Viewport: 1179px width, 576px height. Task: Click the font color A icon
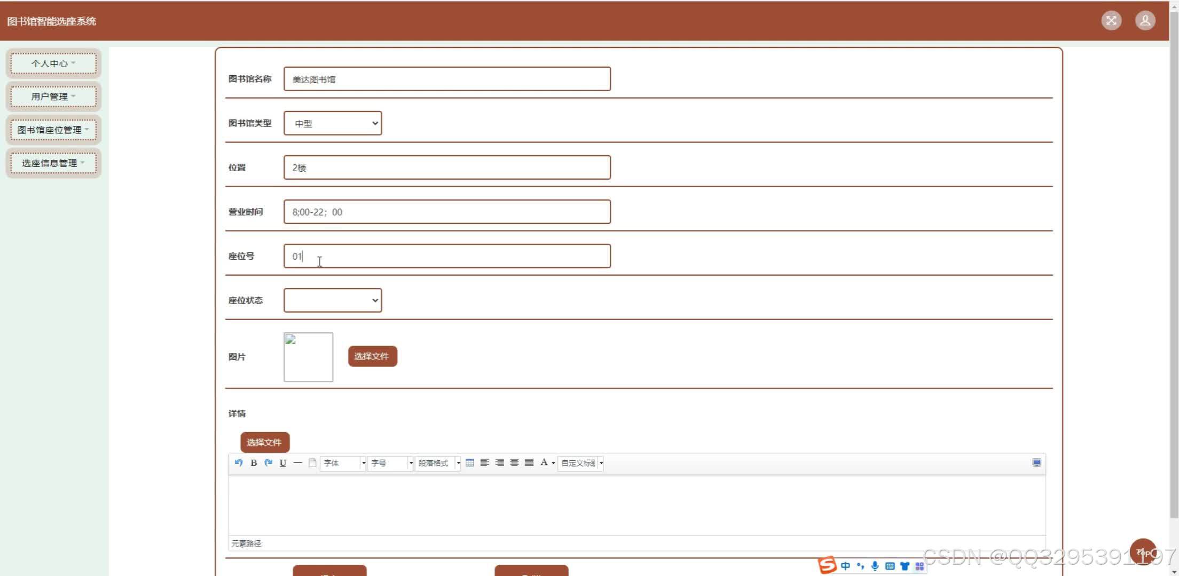[x=544, y=462]
